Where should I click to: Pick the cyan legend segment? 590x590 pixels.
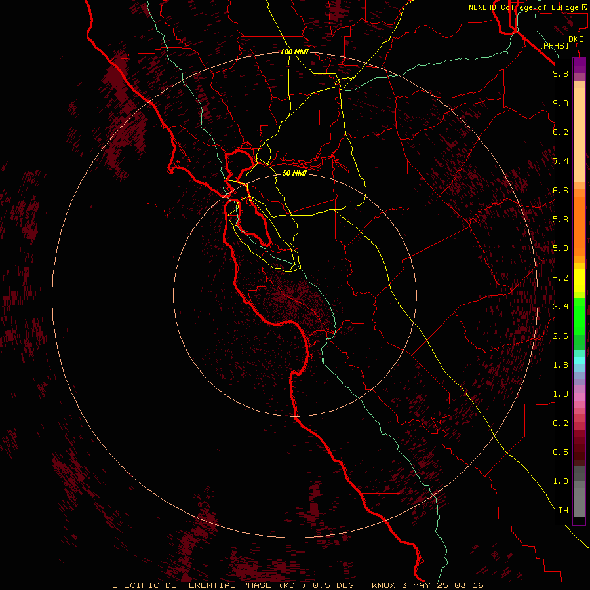579,361
